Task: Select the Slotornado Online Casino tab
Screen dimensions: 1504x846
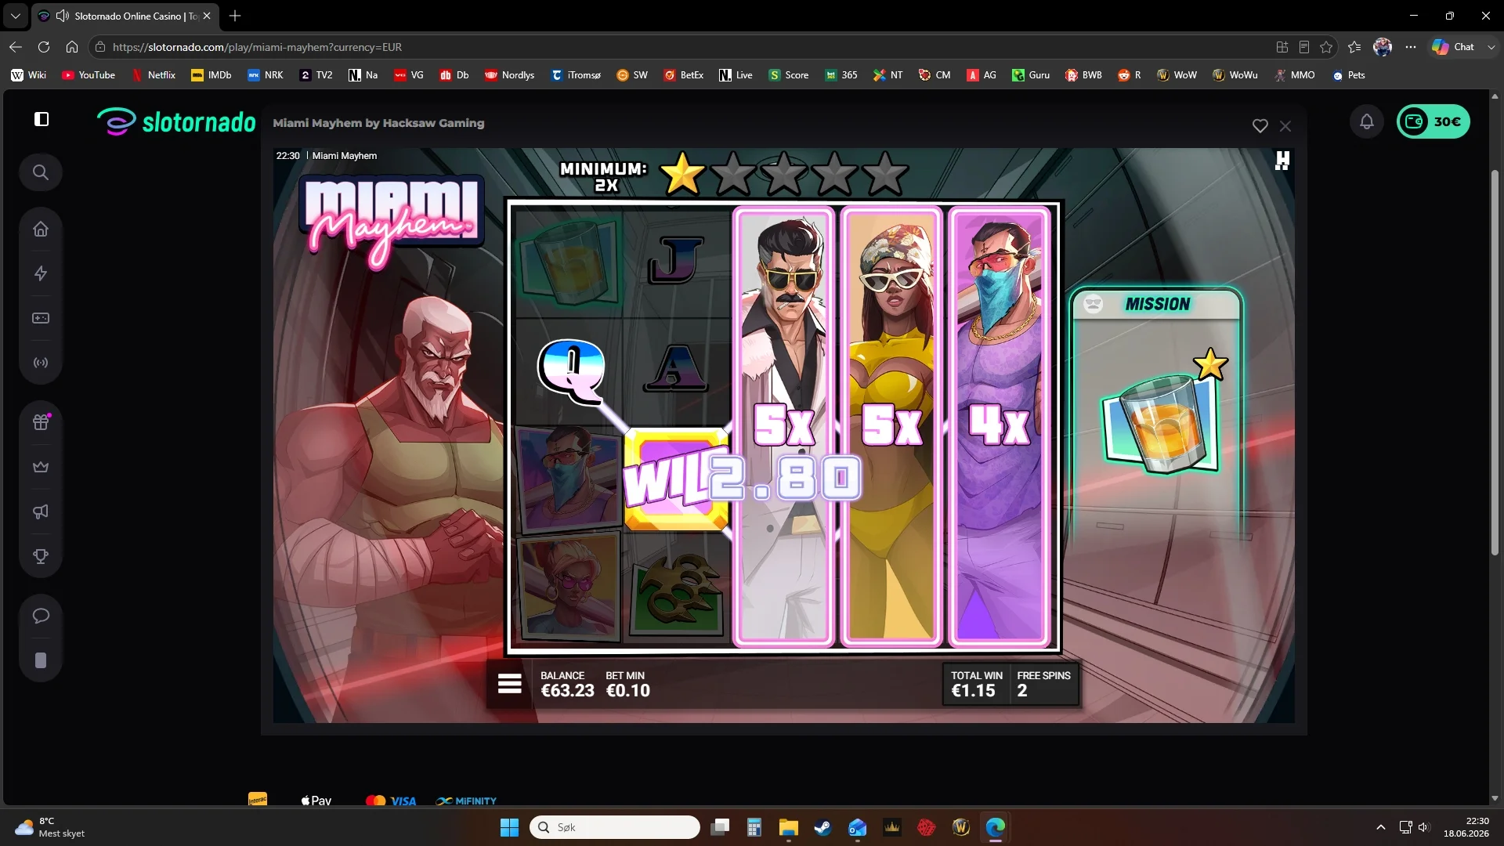Action: tap(125, 16)
